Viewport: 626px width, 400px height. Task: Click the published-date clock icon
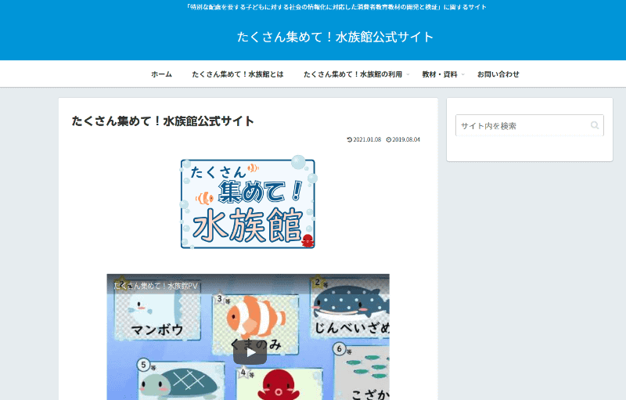pos(389,140)
